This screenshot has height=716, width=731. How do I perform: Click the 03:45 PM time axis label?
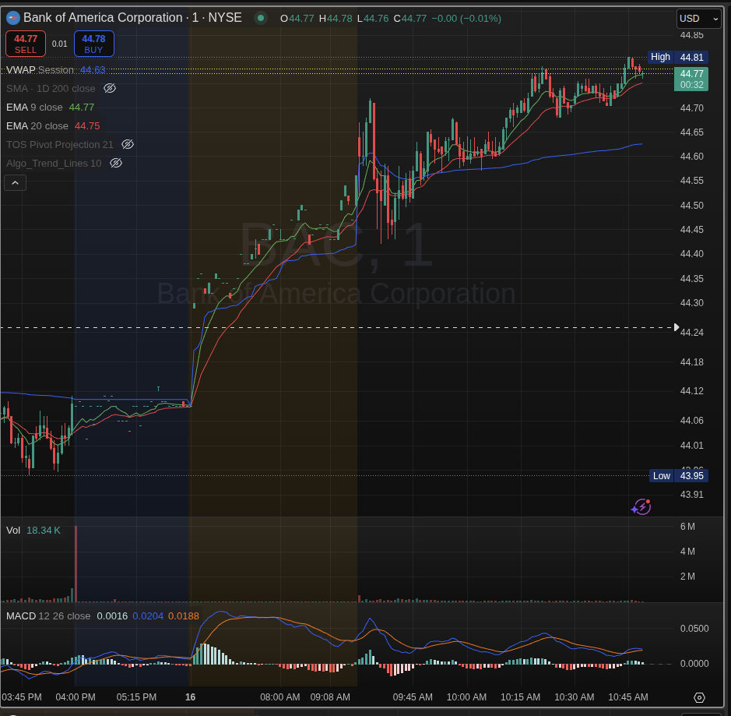click(22, 697)
